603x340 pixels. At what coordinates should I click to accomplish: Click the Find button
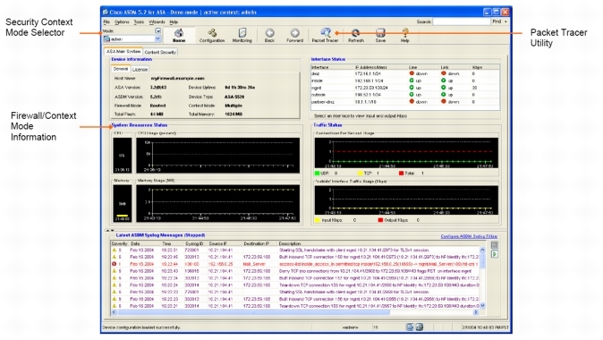(x=497, y=22)
